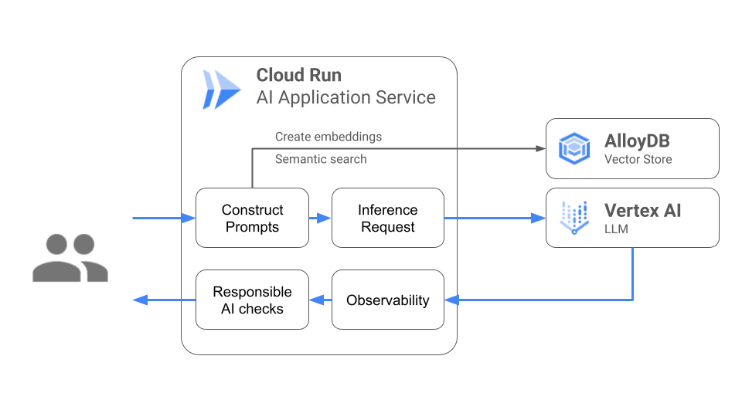Image resolution: width=742 pixels, height=417 pixels.
Task: Click the Create embeddings label
Action: pyautogui.click(x=328, y=137)
